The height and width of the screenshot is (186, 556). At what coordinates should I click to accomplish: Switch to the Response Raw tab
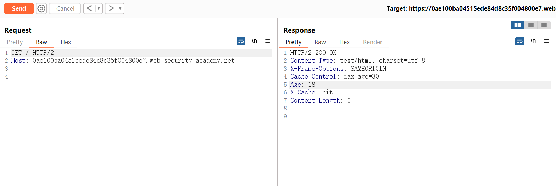[x=320, y=42]
